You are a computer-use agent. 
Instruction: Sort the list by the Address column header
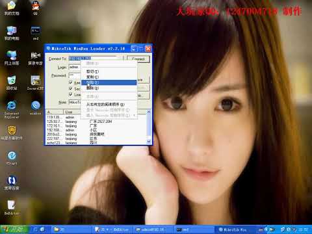tap(55, 112)
